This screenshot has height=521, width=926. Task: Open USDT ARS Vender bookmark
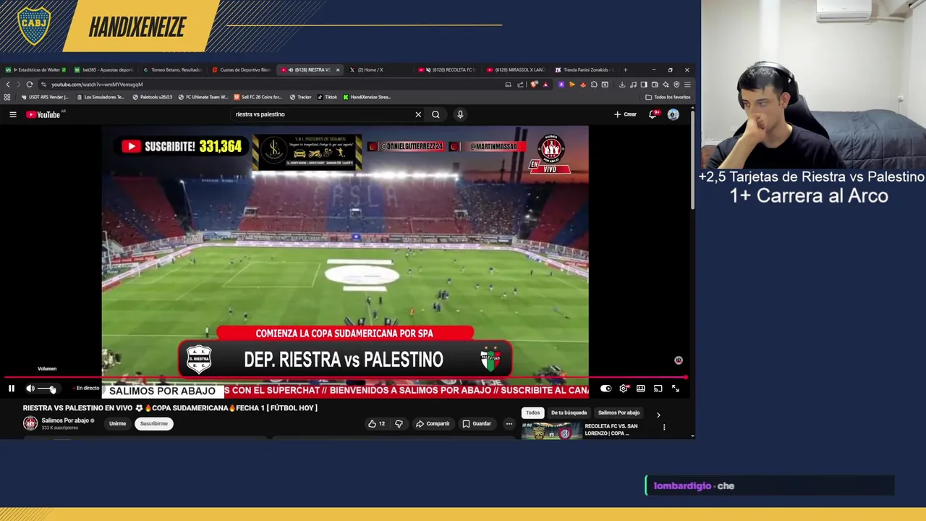pos(45,97)
